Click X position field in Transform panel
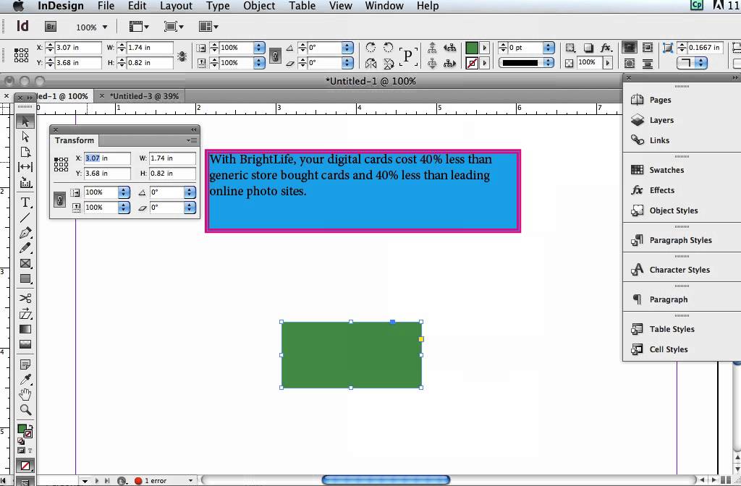The width and height of the screenshot is (741, 486). click(107, 158)
